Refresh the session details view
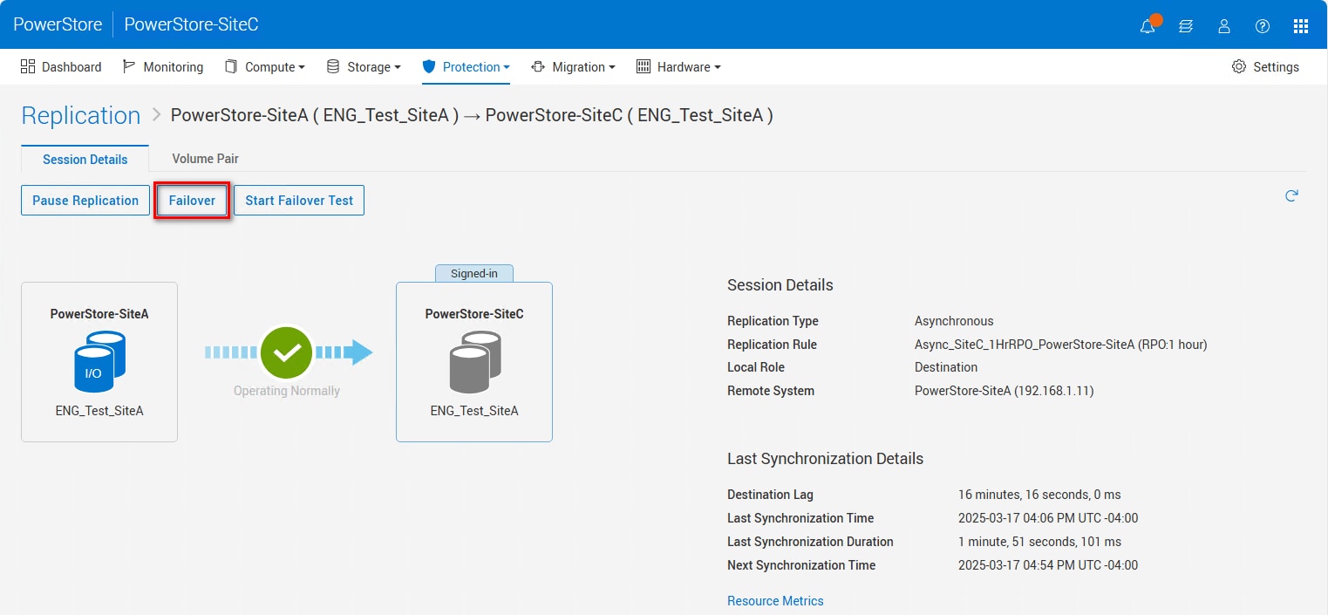 [1292, 195]
